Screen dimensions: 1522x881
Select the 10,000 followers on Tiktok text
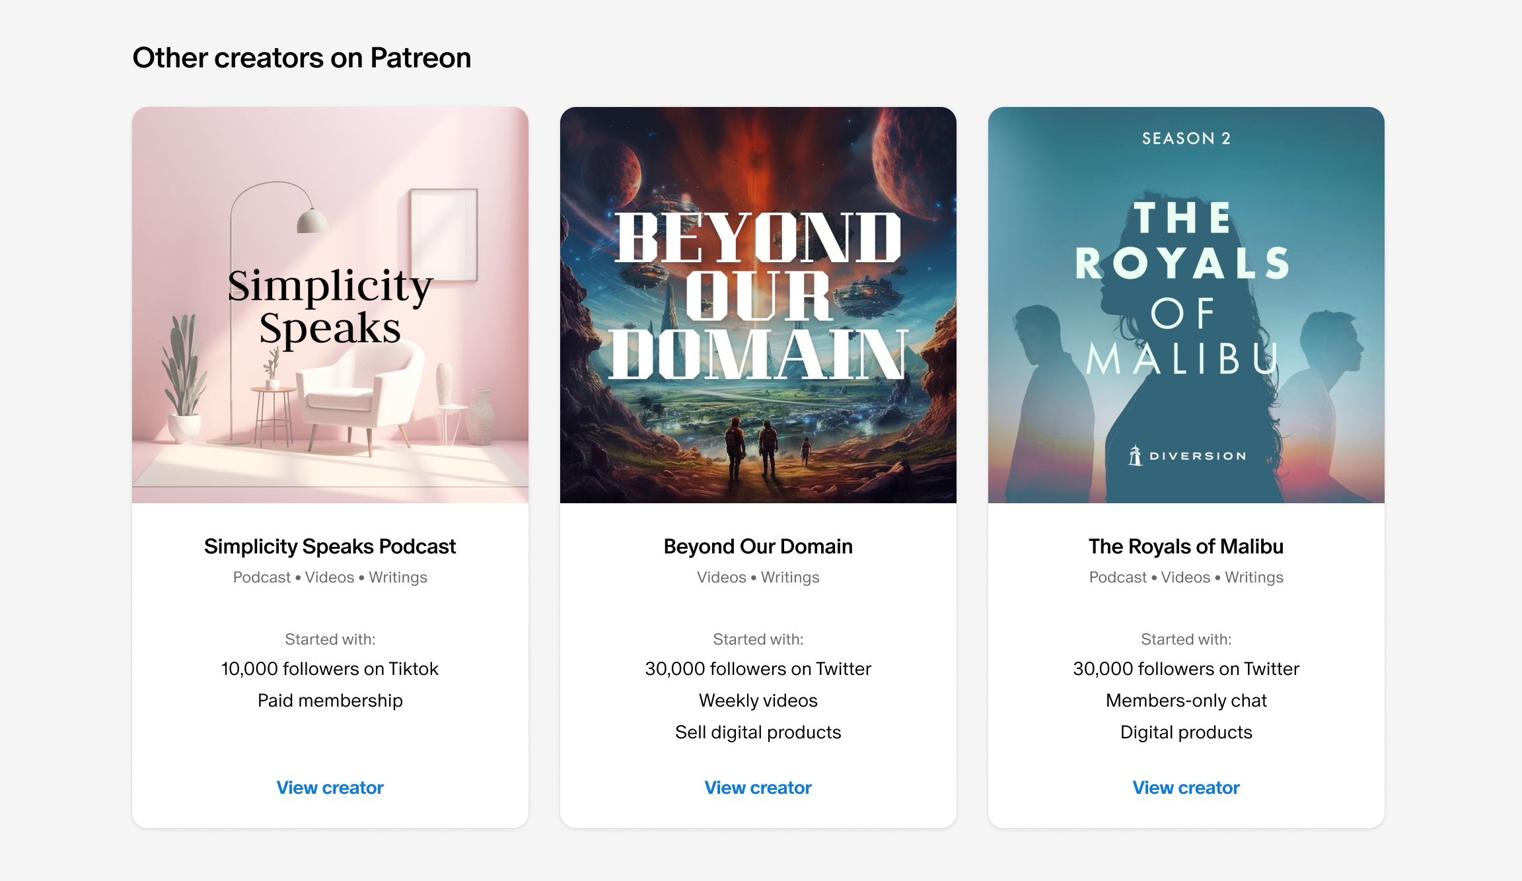click(x=330, y=668)
